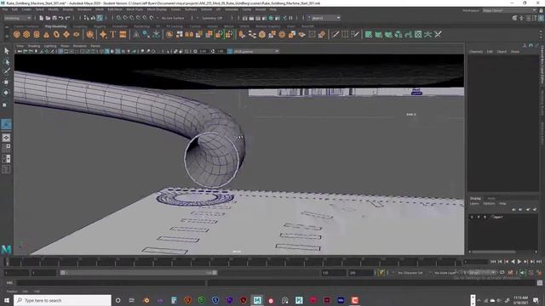Activate the Rotate tool in toolbox

pyautogui.click(x=6, y=93)
